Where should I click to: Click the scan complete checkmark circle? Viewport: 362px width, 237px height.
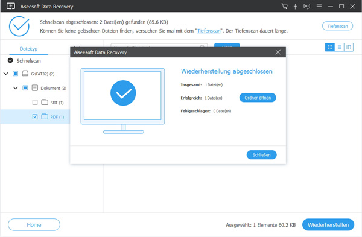[x=19, y=26]
